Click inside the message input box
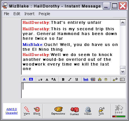The height and width of the screenshot is (121, 129). point(73,90)
